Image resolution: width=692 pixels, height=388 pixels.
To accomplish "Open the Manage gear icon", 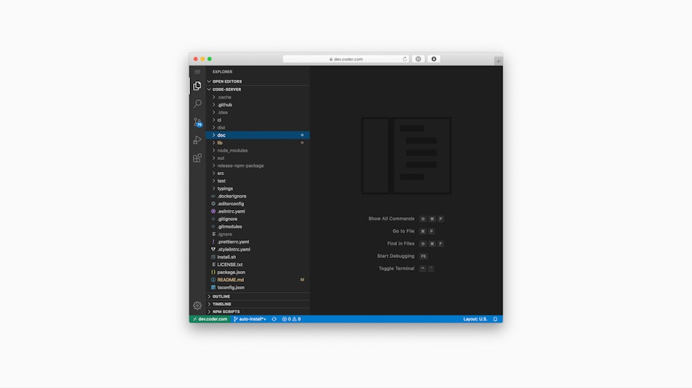I will [197, 305].
